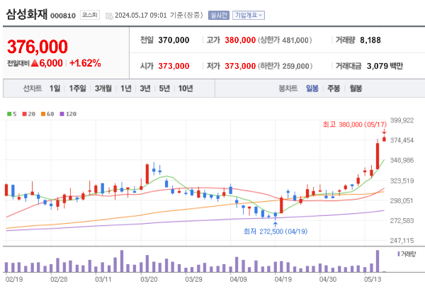Image resolution: width=425 pixels, height=296 pixels.
Task: Click the 코스피 market label
Action: pyautogui.click(x=90, y=15)
